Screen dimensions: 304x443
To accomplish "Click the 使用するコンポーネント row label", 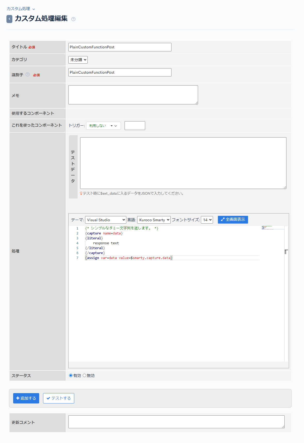I will click(33, 113).
